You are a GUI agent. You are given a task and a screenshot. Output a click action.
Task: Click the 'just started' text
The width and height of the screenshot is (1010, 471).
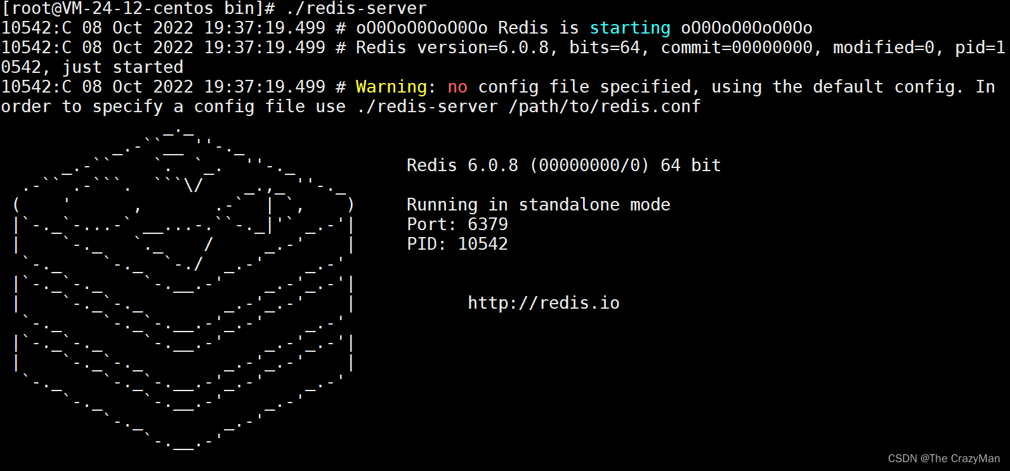click(x=122, y=67)
